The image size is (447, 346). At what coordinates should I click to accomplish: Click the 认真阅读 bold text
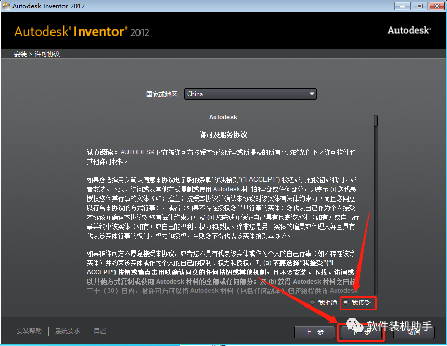click(x=102, y=152)
